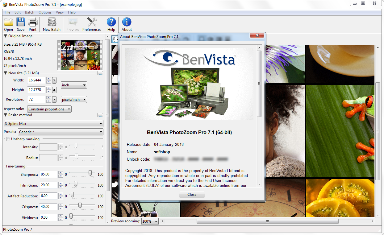384x235 pixels.
Task: Open the Batch menu
Action: click(30, 12)
